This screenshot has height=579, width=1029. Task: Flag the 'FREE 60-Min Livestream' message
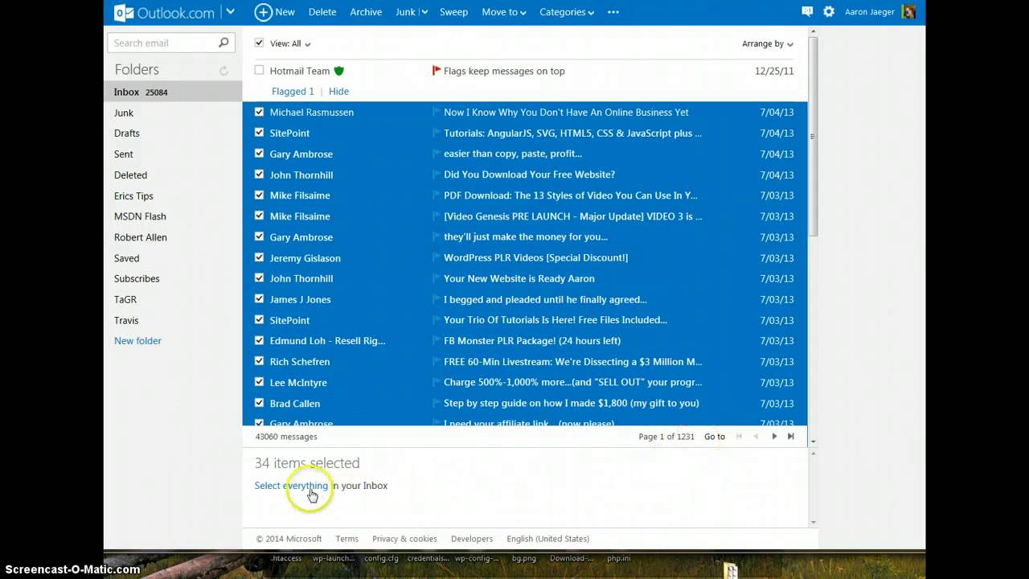pyautogui.click(x=437, y=361)
